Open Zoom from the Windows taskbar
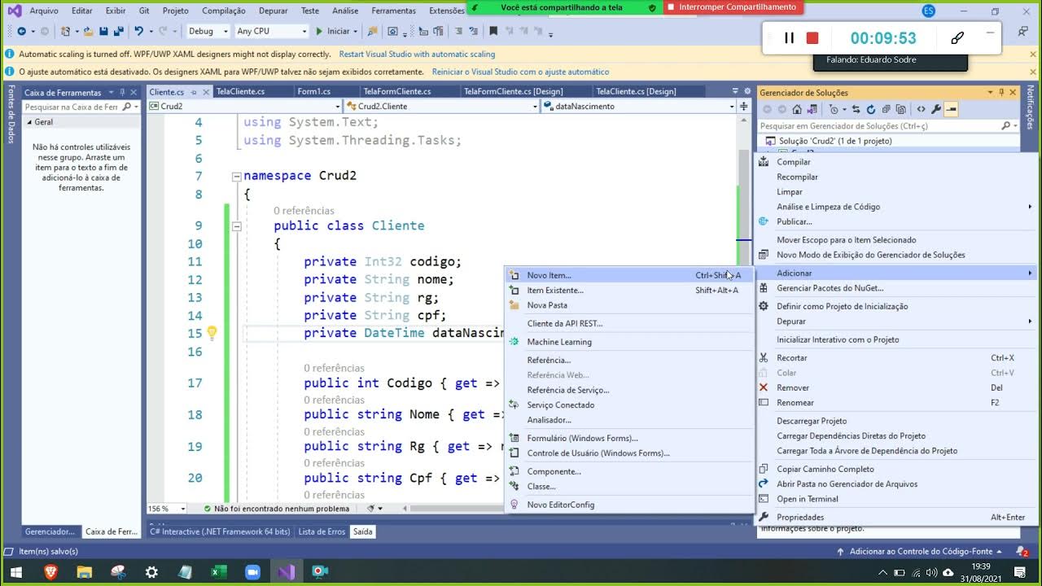The image size is (1042, 586). pyautogui.click(x=252, y=572)
